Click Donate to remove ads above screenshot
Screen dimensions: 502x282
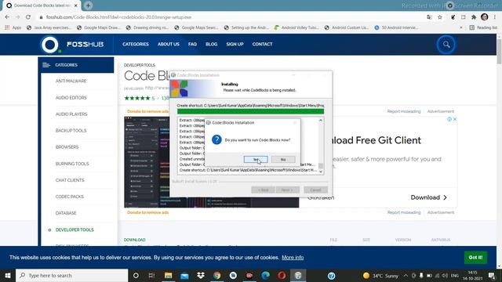[147, 111]
